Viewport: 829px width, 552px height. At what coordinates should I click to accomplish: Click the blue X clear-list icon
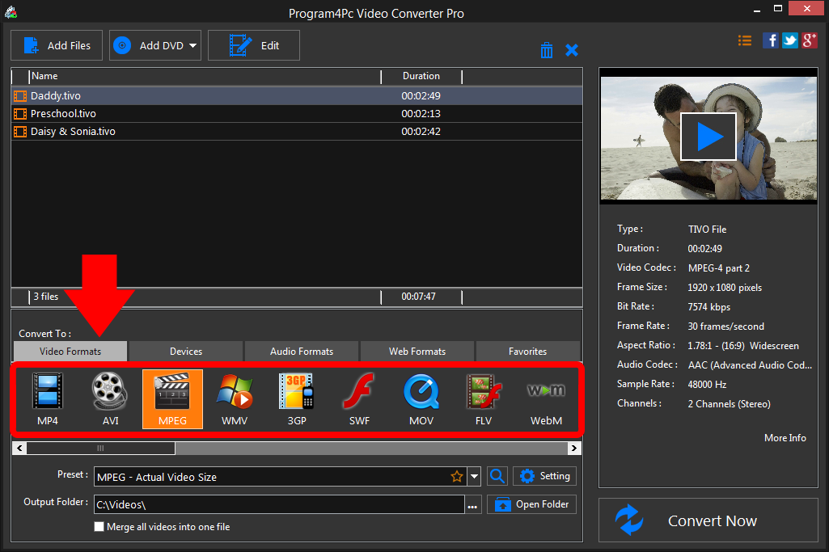(572, 50)
